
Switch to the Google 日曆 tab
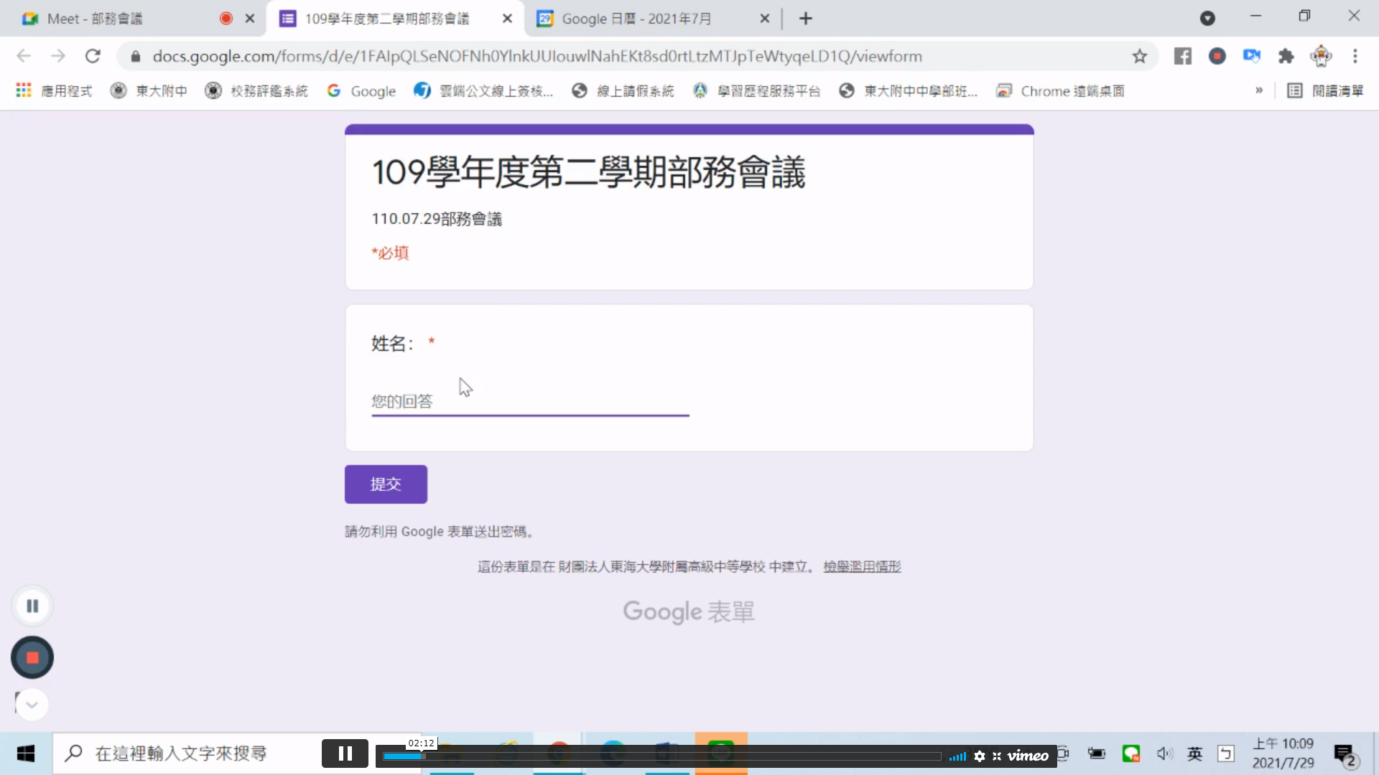tap(636, 19)
